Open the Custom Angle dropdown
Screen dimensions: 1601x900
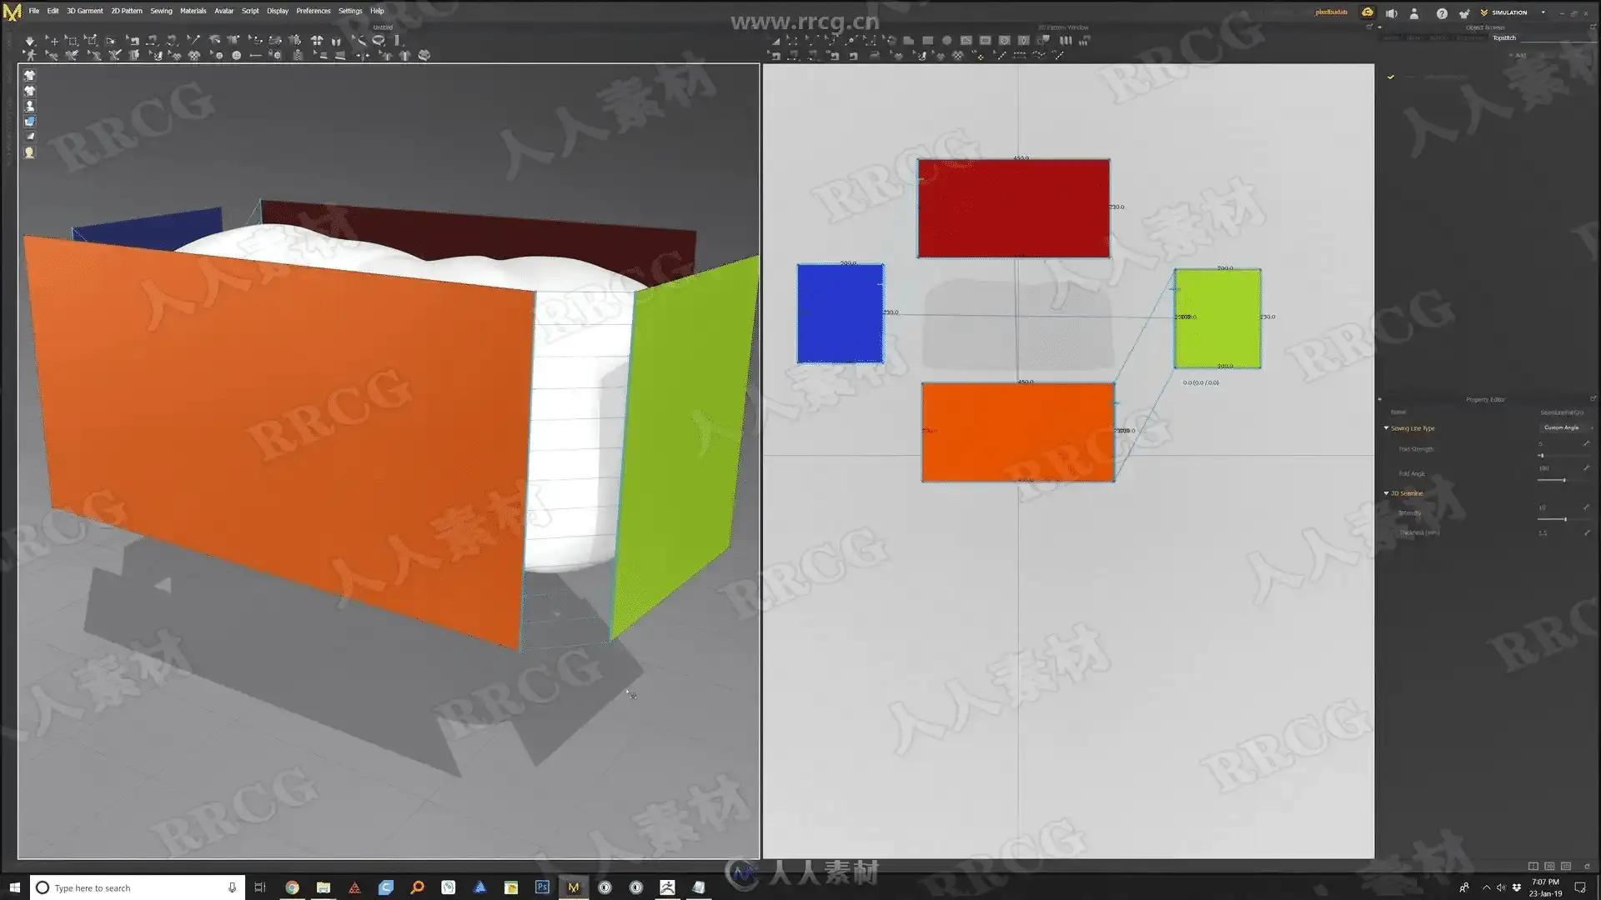tap(1565, 427)
